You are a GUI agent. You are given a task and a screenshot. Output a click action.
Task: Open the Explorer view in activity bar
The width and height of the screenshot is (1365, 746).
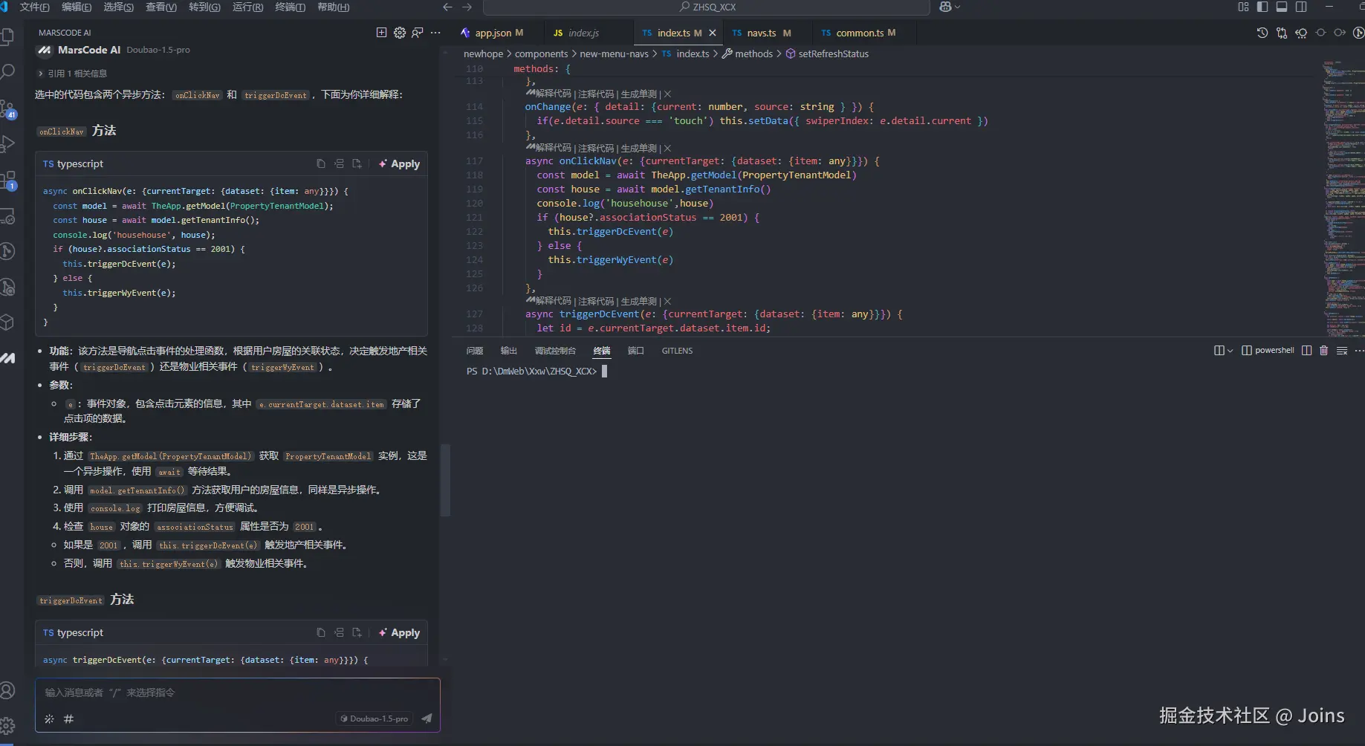(x=7, y=37)
